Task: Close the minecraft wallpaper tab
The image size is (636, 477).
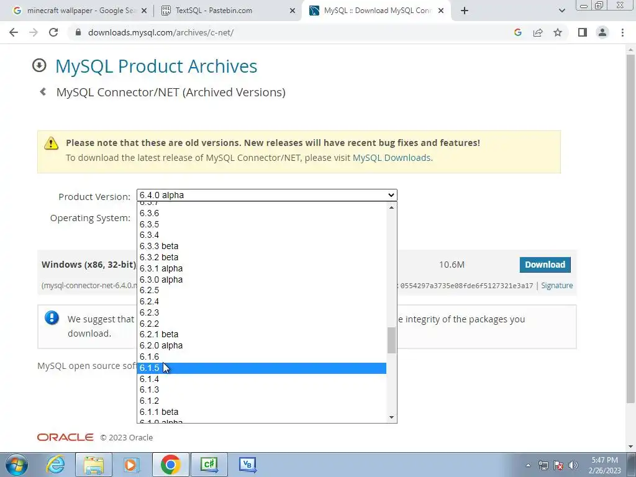Action: click(144, 11)
